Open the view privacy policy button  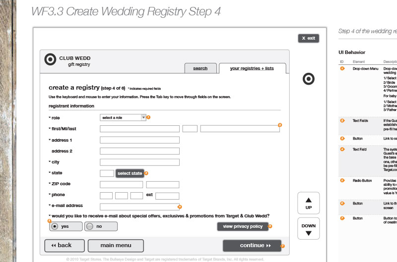[x=243, y=227]
